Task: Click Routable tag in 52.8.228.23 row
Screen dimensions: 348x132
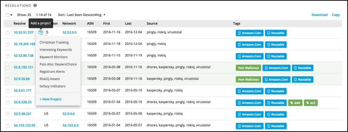Action: point(276,103)
